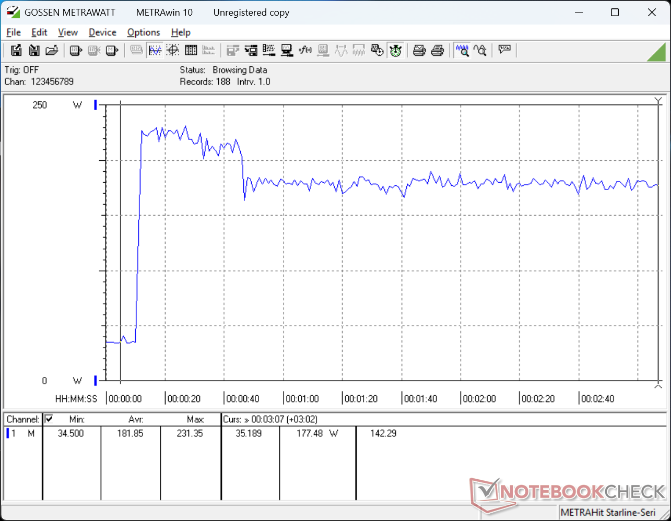This screenshot has height=521, width=671.
Task: Select channel 1 M row in table
Action: pos(21,433)
